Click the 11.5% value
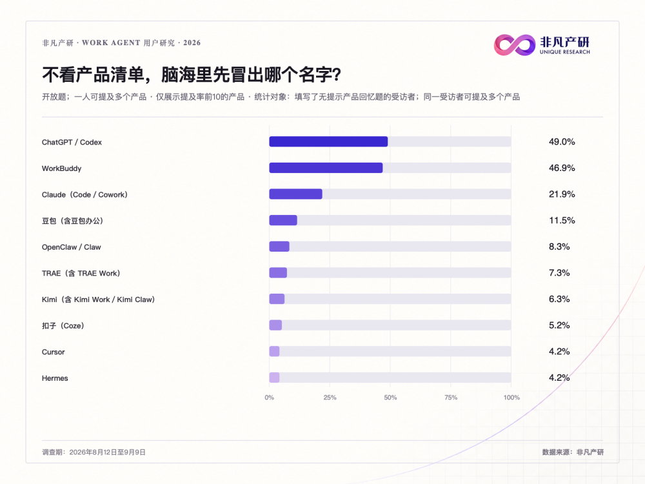The height and width of the screenshot is (484, 645). 562,220
